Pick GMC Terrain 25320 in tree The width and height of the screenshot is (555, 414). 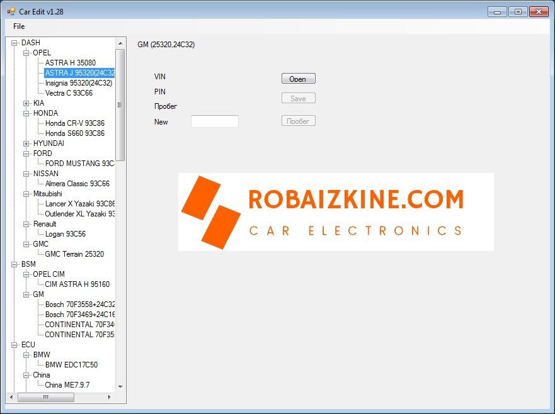click(74, 254)
